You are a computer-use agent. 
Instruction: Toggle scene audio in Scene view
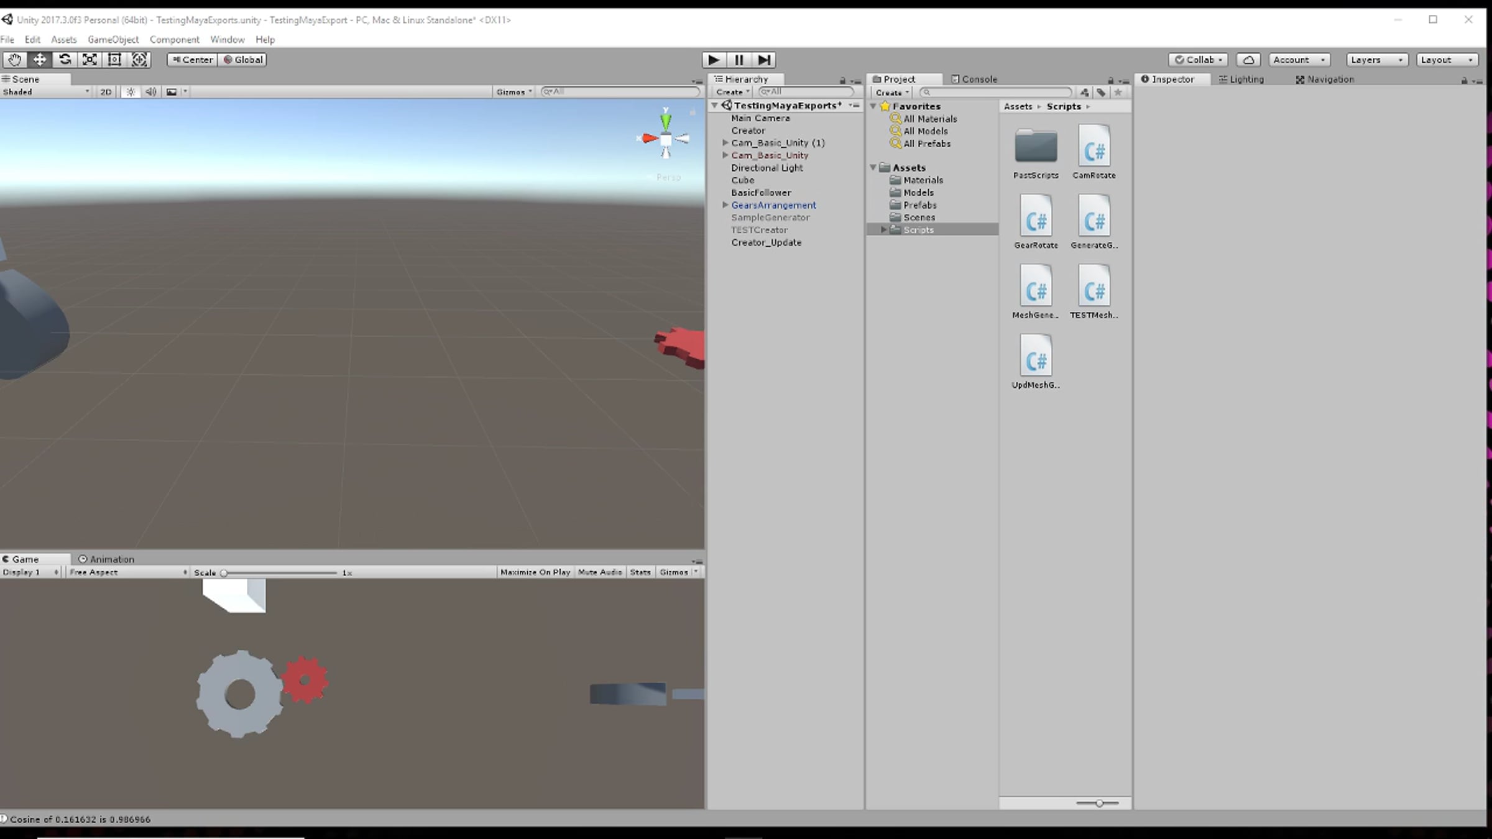tap(150, 92)
